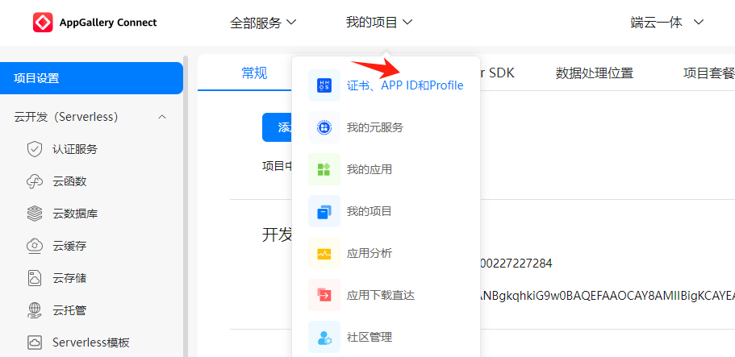Screen dimensions: 735x357
Task: Open 认证服务 in sidebar
Action: [x=75, y=149]
